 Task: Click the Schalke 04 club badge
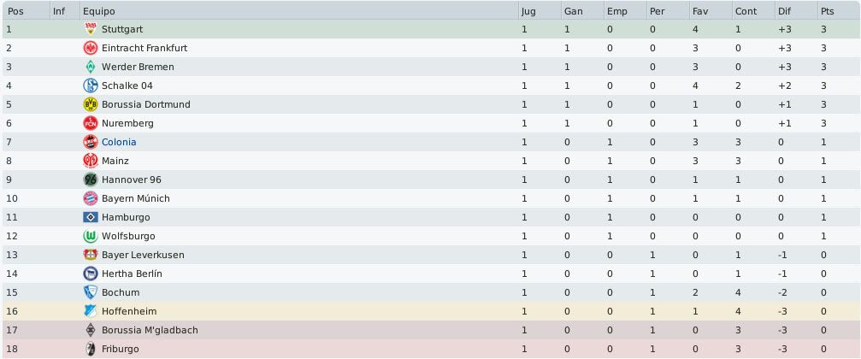[x=90, y=85]
